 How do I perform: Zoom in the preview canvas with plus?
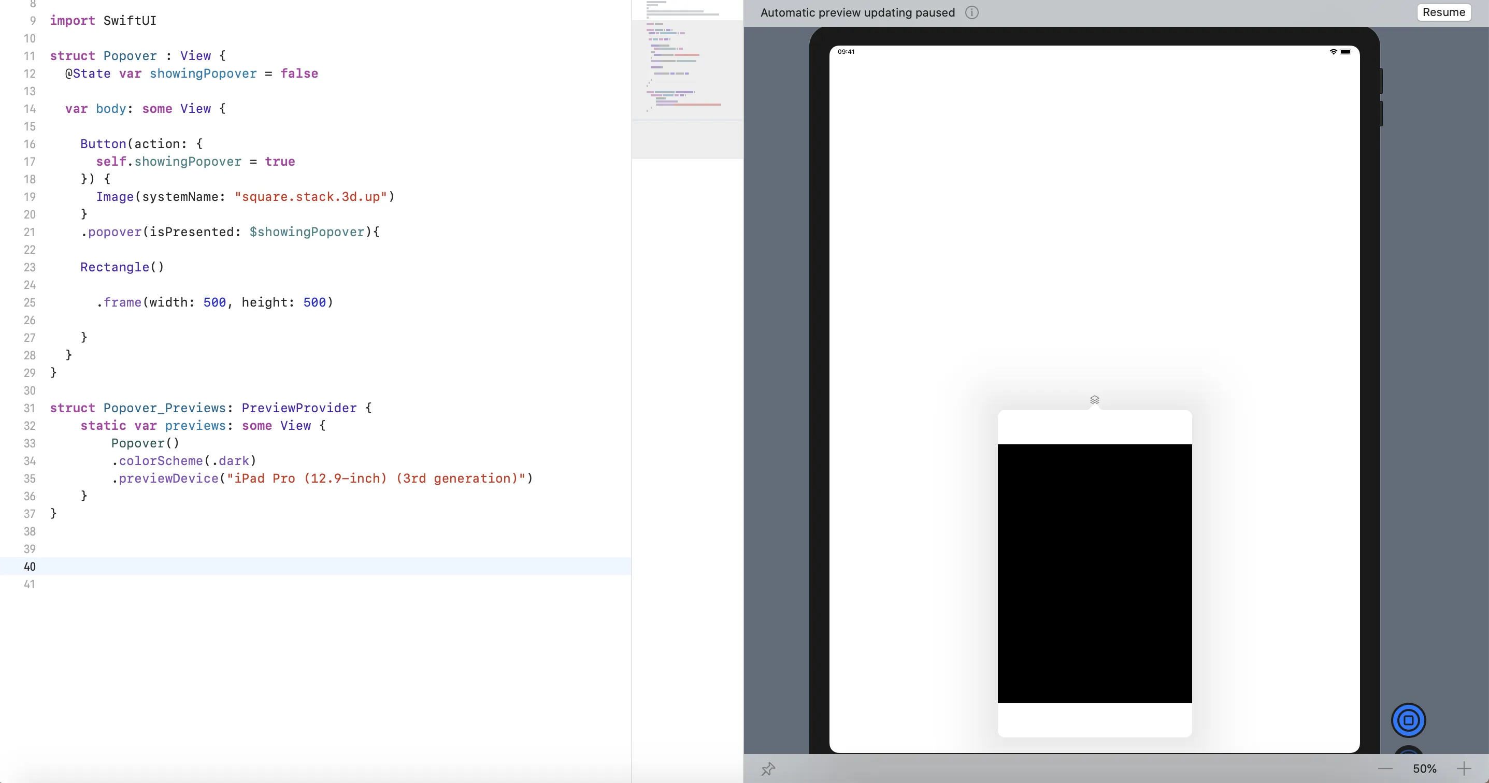[x=1464, y=769]
